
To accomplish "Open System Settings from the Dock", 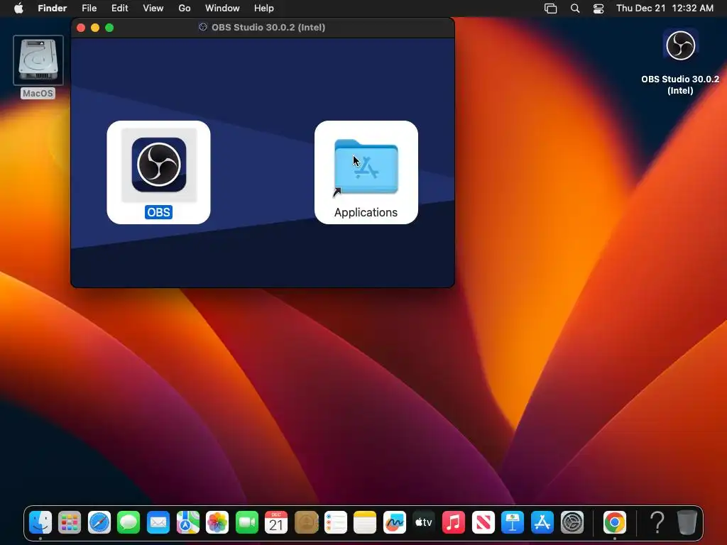I will click(572, 522).
